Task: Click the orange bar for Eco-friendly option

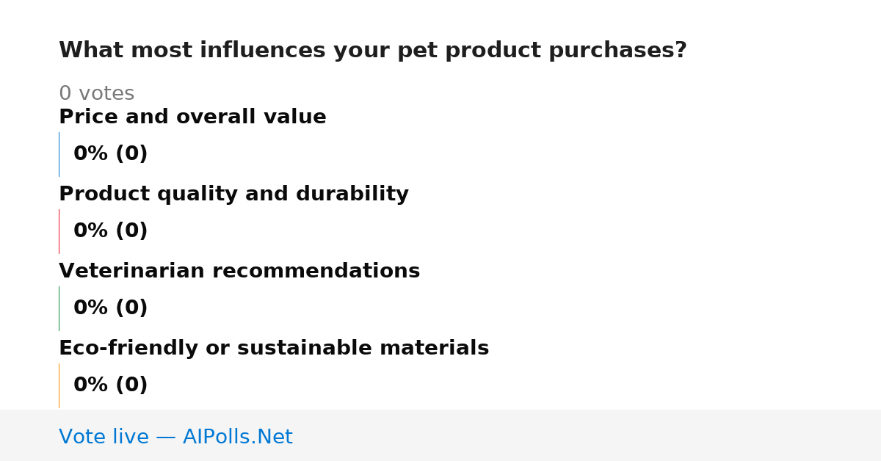Action: point(59,385)
